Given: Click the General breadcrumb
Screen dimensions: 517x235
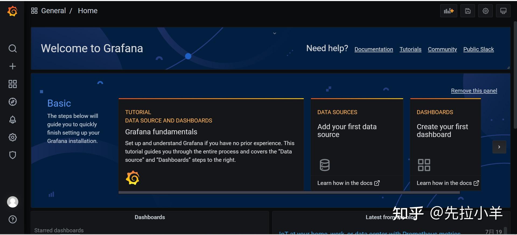Looking at the screenshot, I should 53,11.
